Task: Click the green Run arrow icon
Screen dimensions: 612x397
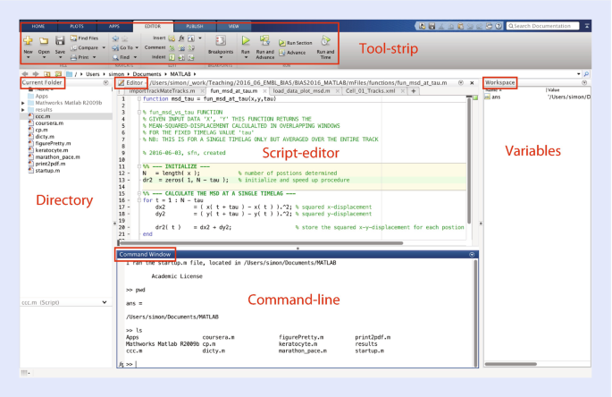Action: (246, 40)
